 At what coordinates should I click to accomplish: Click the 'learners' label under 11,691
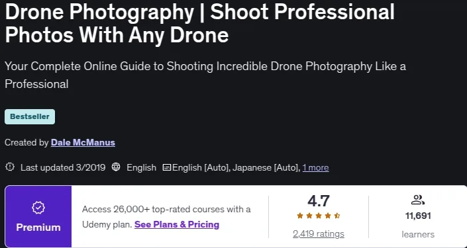coord(418,234)
